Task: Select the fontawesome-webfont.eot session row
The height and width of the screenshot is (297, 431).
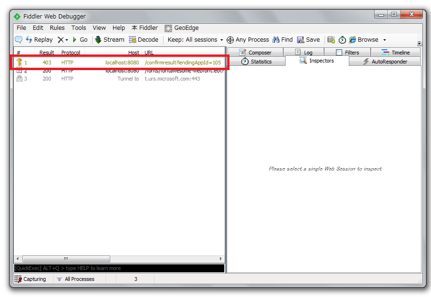Action: point(119,71)
